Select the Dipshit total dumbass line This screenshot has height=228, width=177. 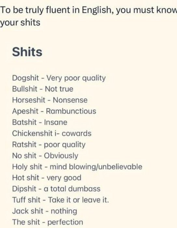[56, 189]
